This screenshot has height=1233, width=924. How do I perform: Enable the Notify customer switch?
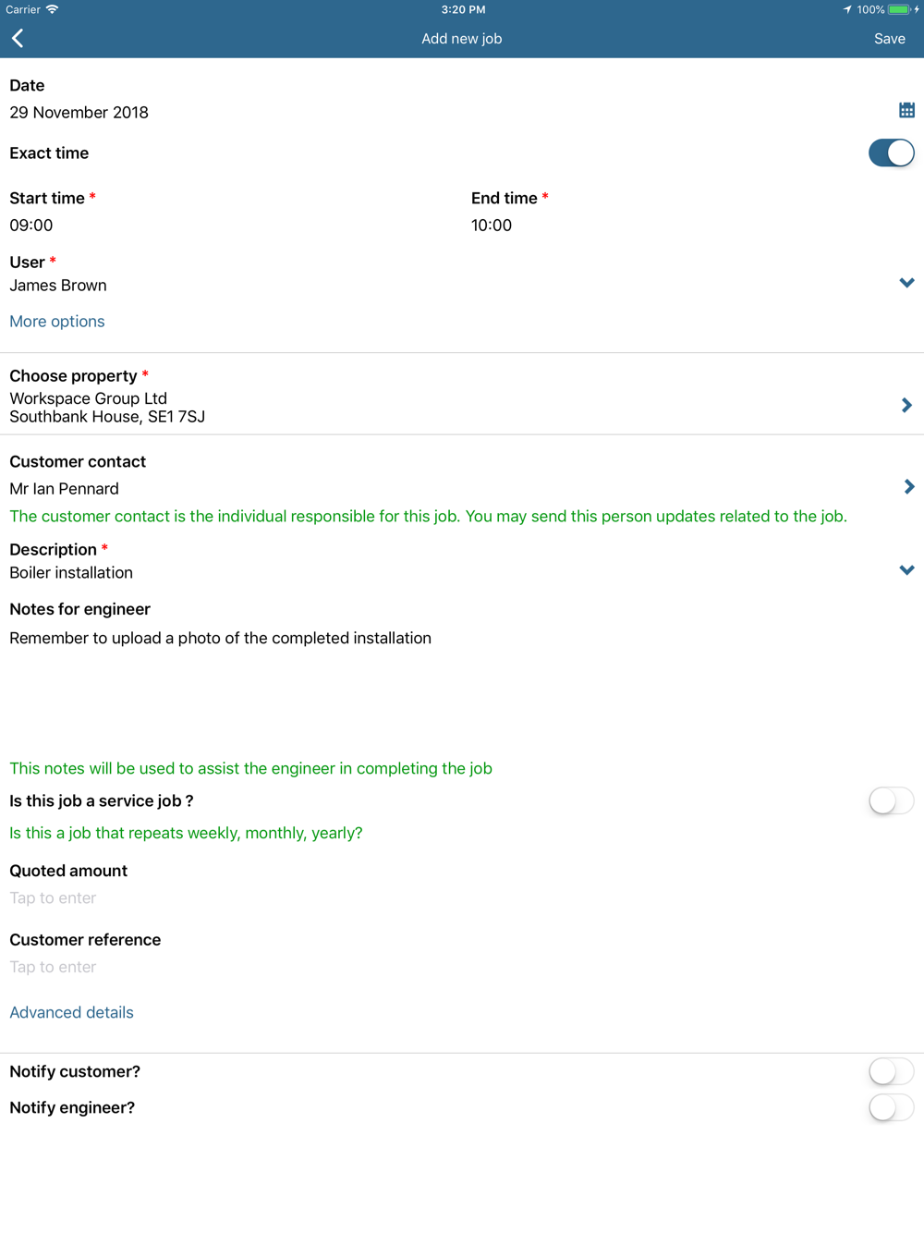891,1072
